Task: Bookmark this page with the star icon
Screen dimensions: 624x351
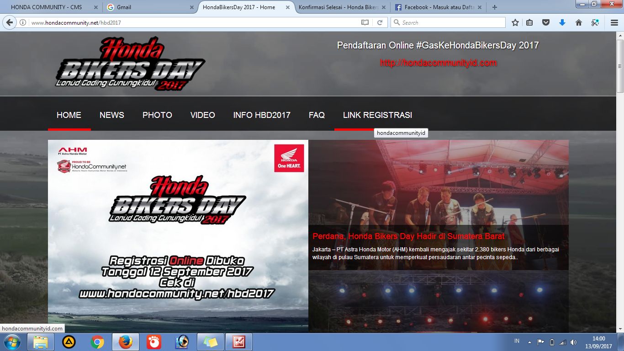Action: (x=515, y=22)
